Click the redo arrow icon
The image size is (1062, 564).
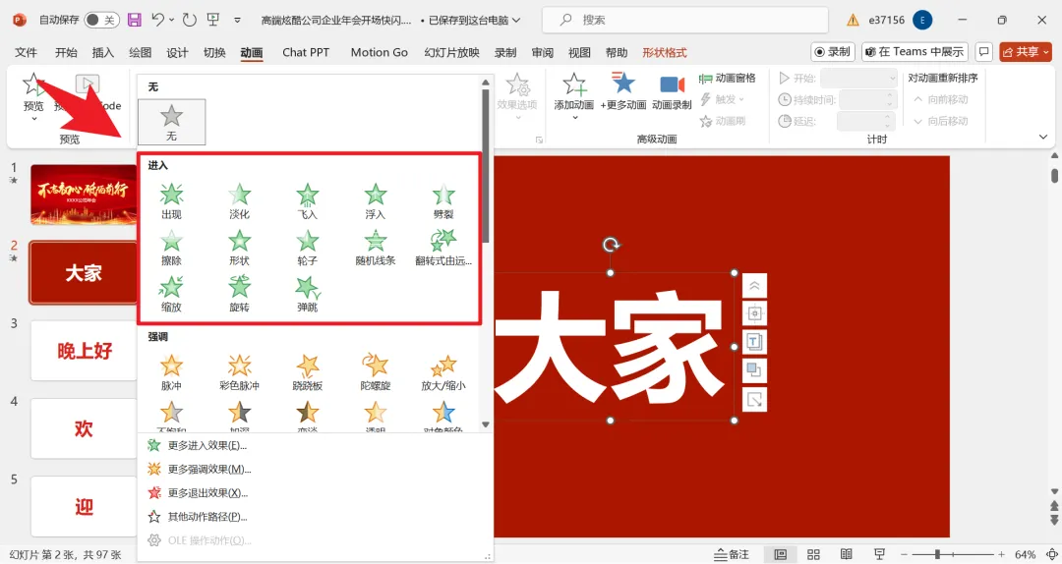point(190,20)
